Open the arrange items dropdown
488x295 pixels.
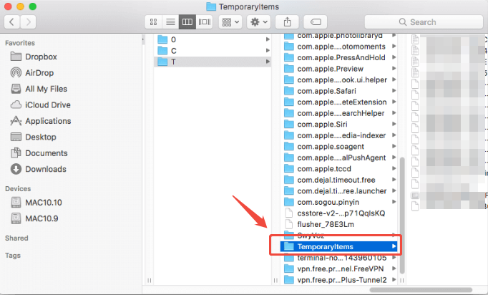[230, 21]
